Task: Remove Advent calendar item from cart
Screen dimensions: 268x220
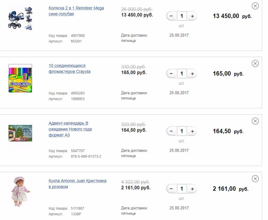Action: coord(255,121)
